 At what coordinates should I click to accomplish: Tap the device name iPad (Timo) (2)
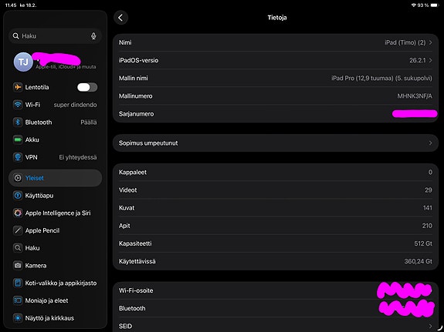pos(405,42)
